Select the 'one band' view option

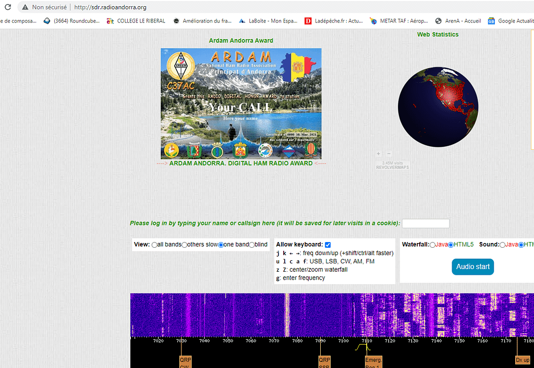coord(221,245)
